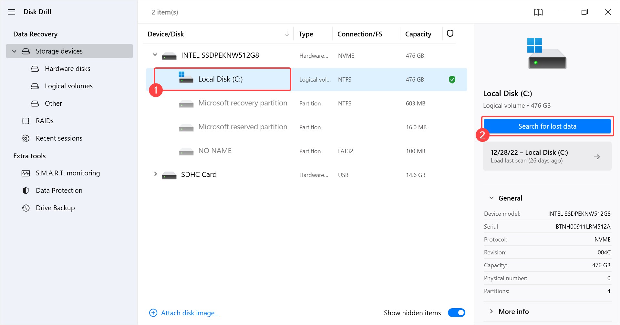620x325 pixels.
Task: Sort by the Type column header
Action: (306, 34)
